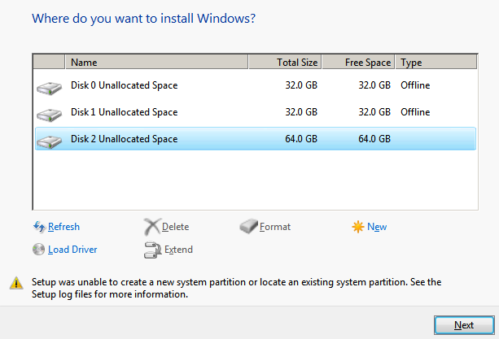Click the Disk 1 drive icon
This screenshot has height=339, width=499.
point(49,115)
